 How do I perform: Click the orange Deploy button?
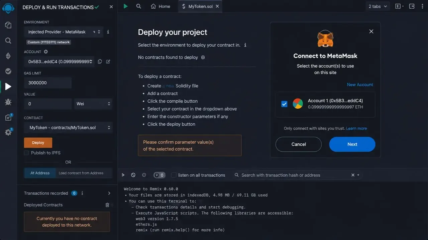38,143
